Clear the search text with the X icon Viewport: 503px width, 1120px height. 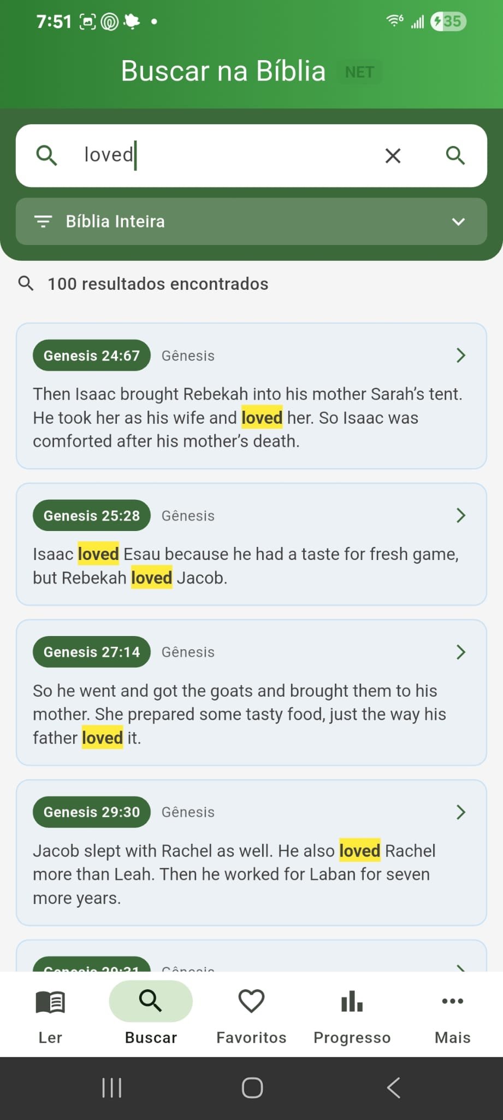[393, 156]
